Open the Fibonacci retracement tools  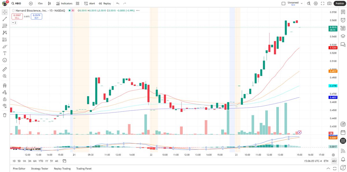(x=5, y=26)
